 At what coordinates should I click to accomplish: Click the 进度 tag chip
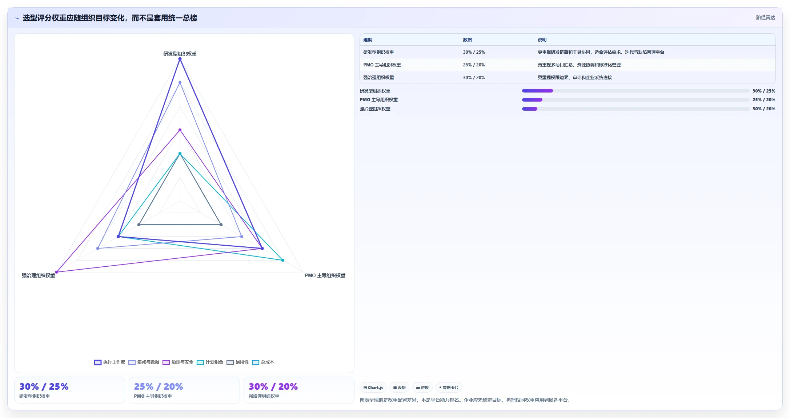coord(422,388)
